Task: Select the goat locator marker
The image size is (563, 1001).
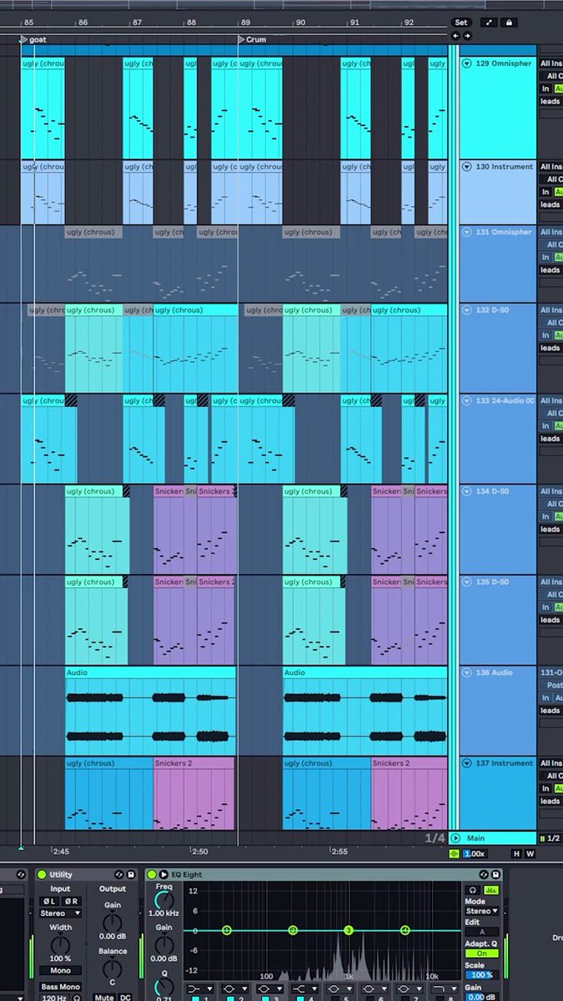Action: [x=33, y=39]
